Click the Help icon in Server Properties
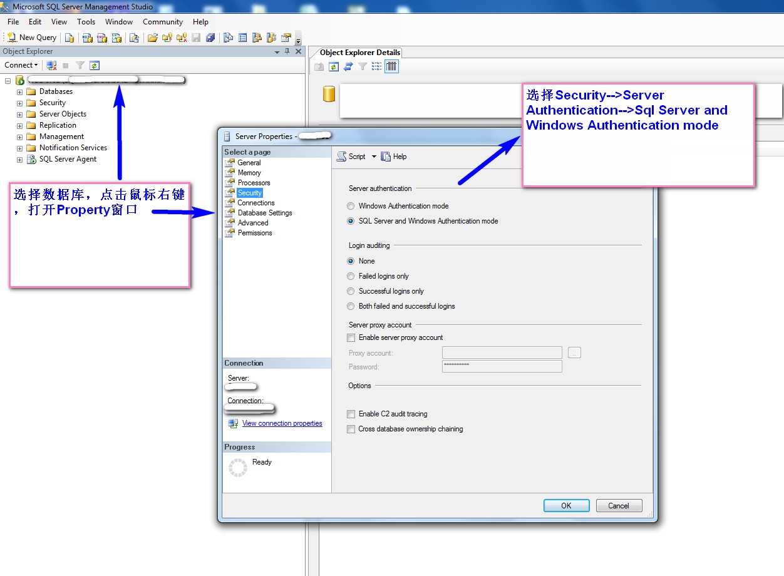 click(x=394, y=157)
